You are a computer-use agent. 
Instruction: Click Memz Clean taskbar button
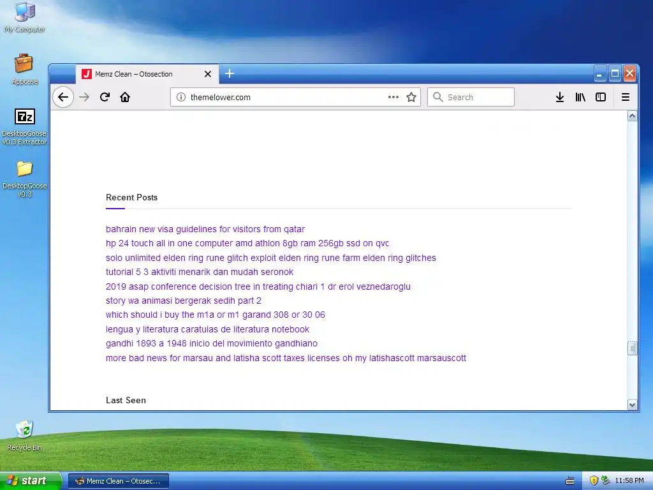tap(118, 481)
